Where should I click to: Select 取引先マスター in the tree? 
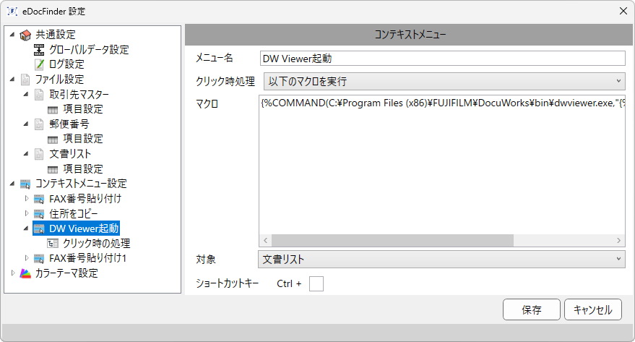click(79, 95)
